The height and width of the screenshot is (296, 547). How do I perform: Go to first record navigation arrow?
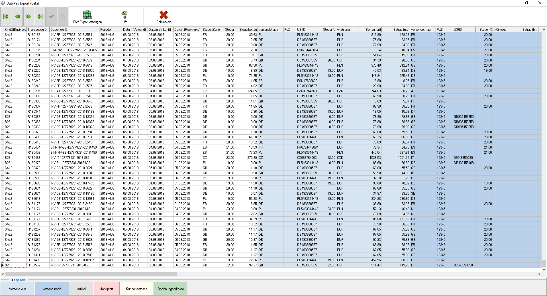coord(6,17)
